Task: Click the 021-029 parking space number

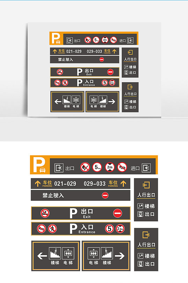Action: tap(65, 184)
